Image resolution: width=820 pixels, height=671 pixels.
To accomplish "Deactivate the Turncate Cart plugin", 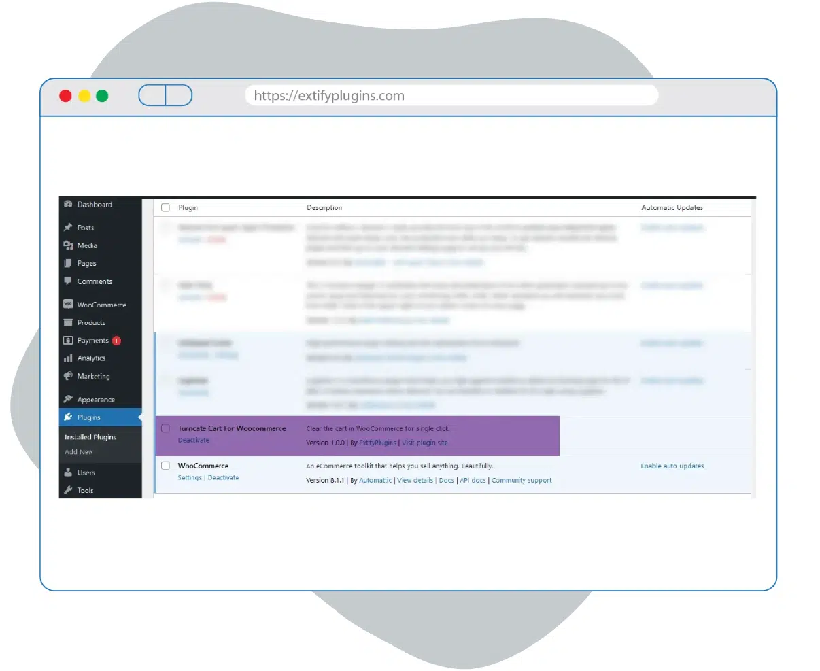I will (x=194, y=441).
